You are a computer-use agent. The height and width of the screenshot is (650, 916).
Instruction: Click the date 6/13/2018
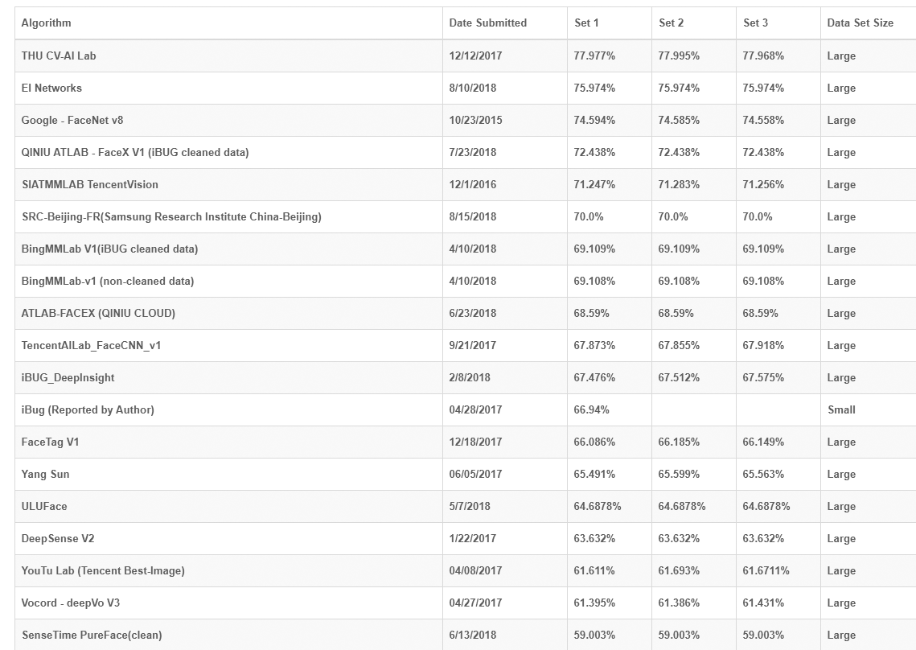click(x=473, y=634)
